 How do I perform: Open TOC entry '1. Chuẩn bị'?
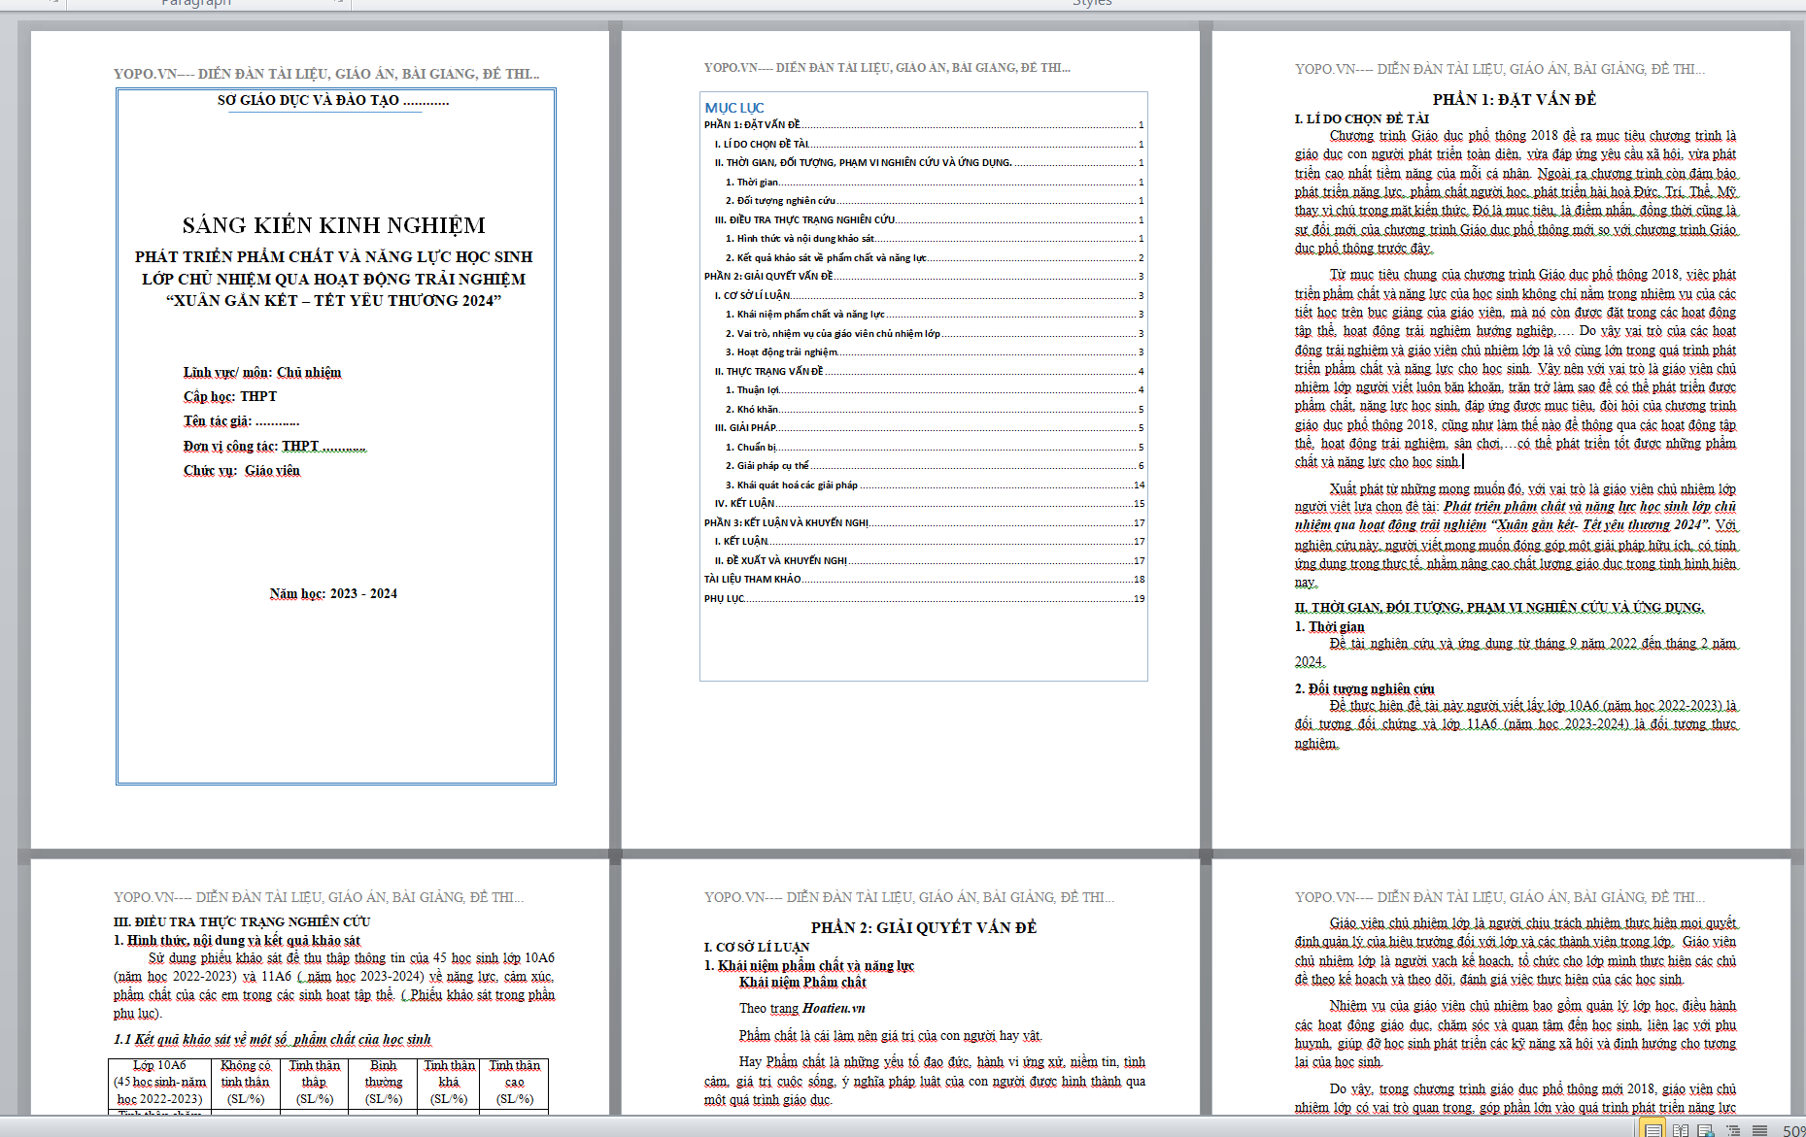[935, 447]
